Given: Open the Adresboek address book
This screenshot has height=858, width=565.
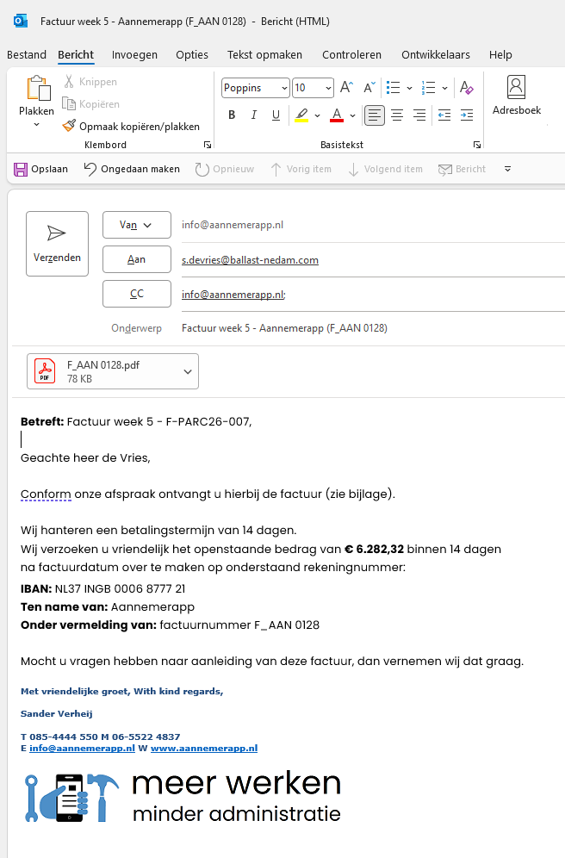Looking at the screenshot, I should [516, 96].
